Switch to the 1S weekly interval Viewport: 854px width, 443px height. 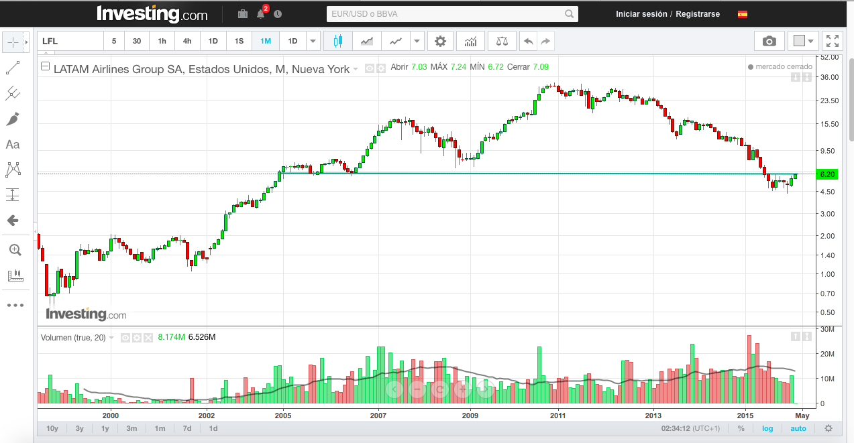point(239,41)
